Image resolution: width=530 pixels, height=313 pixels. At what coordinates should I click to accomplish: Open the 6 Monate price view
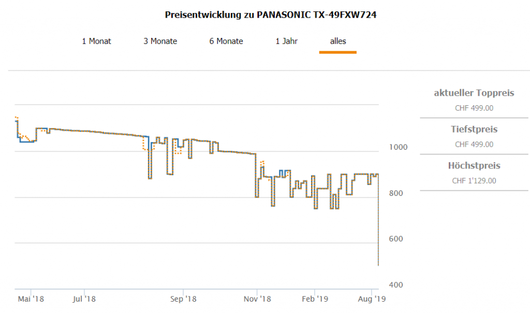coord(226,41)
